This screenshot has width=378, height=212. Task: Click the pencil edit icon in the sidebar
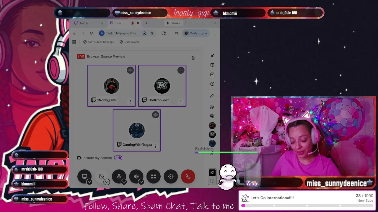[212, 95]
